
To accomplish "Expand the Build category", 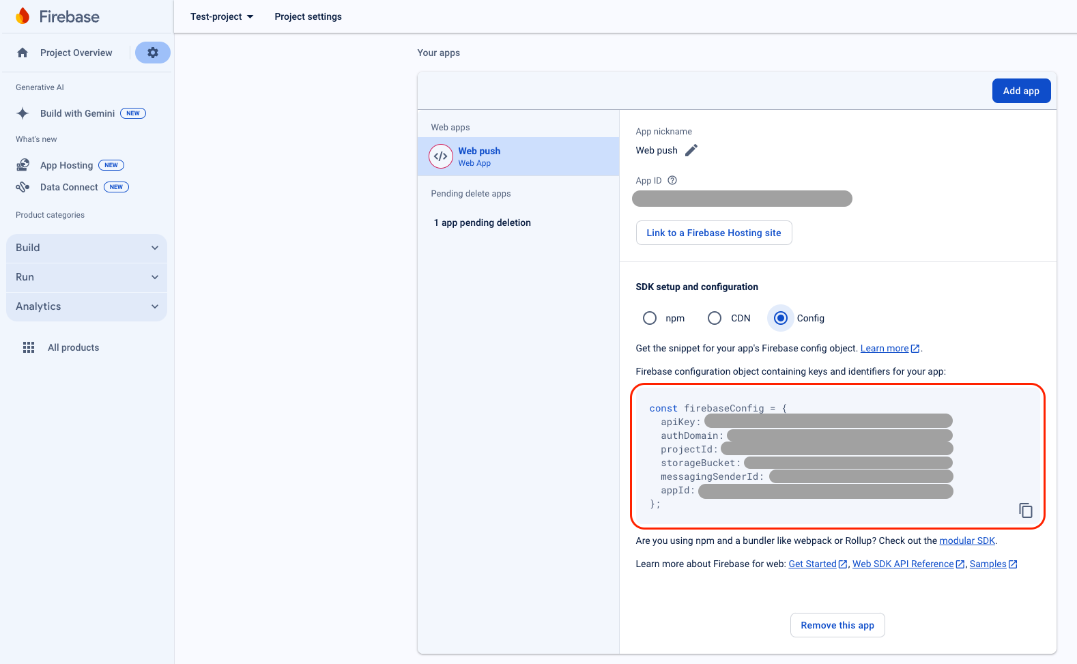I will coord(87,248).
